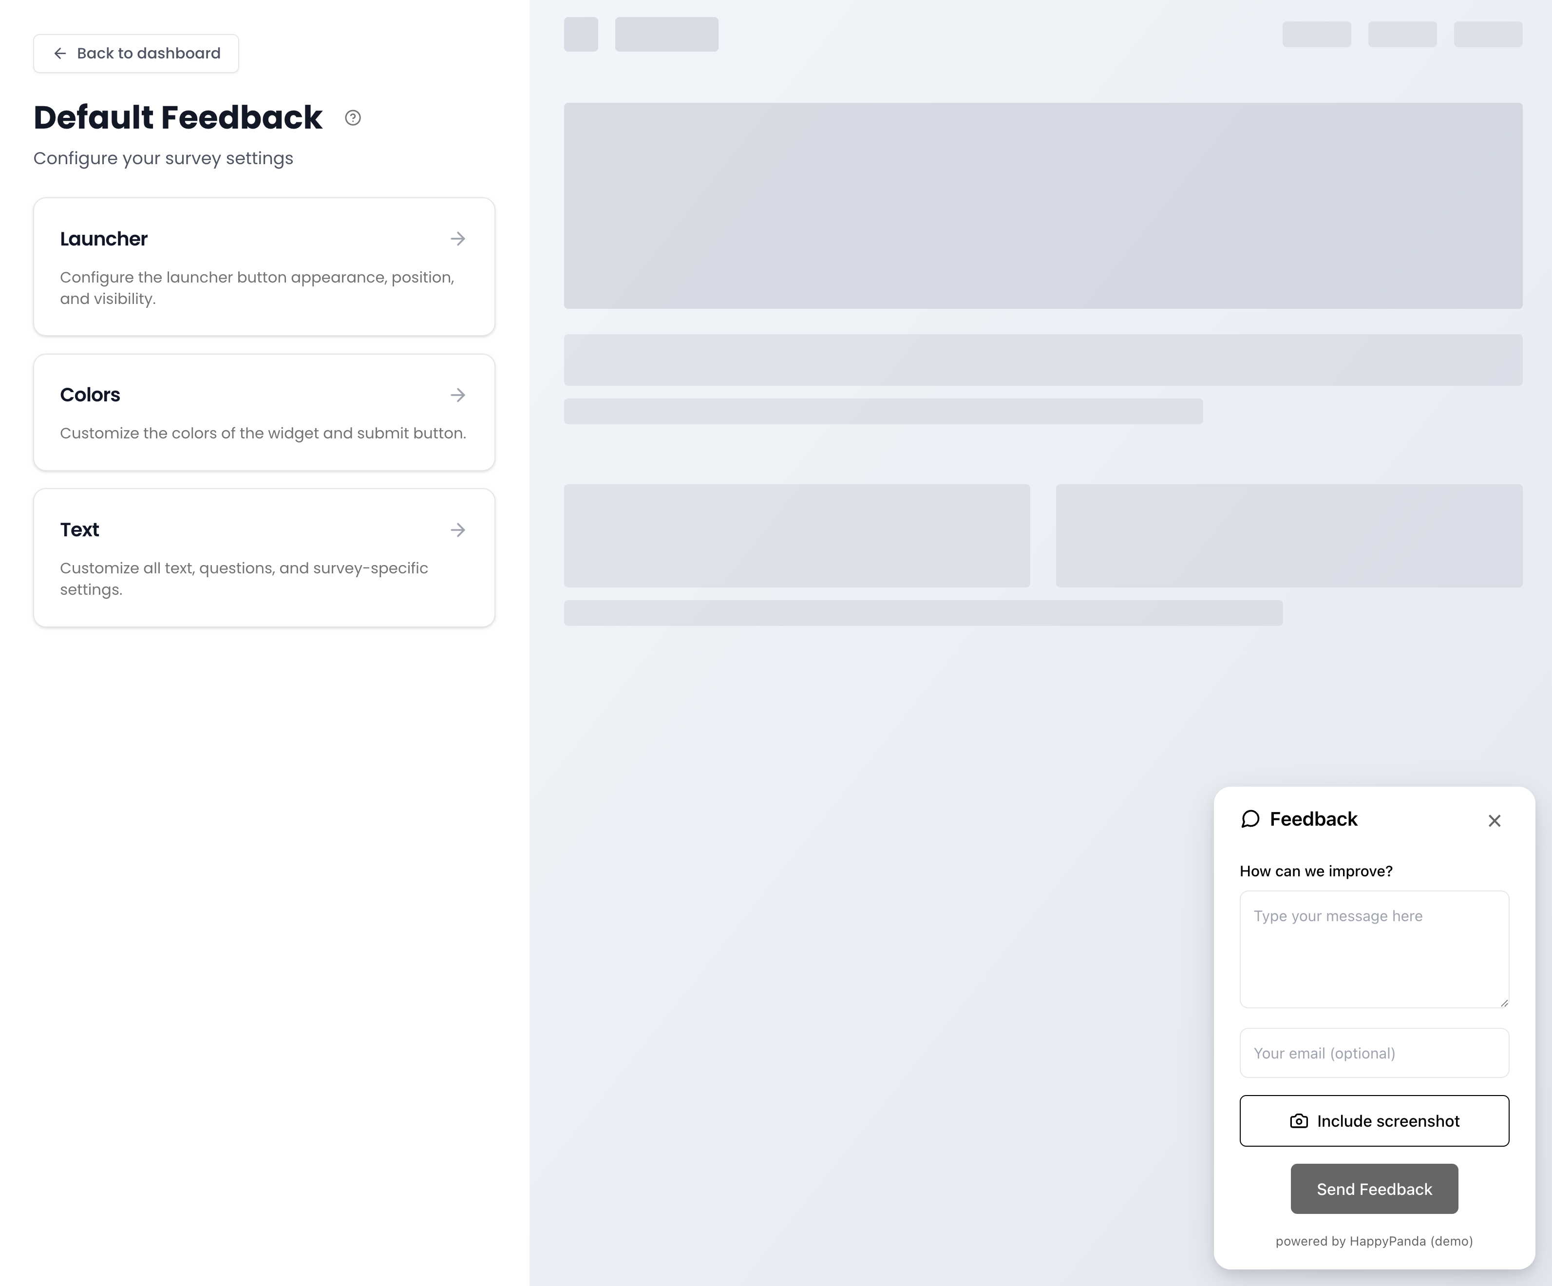The image size is (1552, 1286).
Task: Toggle the Include screenshot option
Action: coord(1374,1121)
